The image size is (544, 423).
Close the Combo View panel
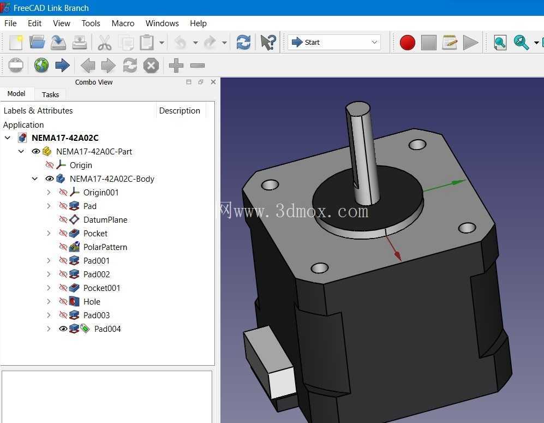point(213,82)
